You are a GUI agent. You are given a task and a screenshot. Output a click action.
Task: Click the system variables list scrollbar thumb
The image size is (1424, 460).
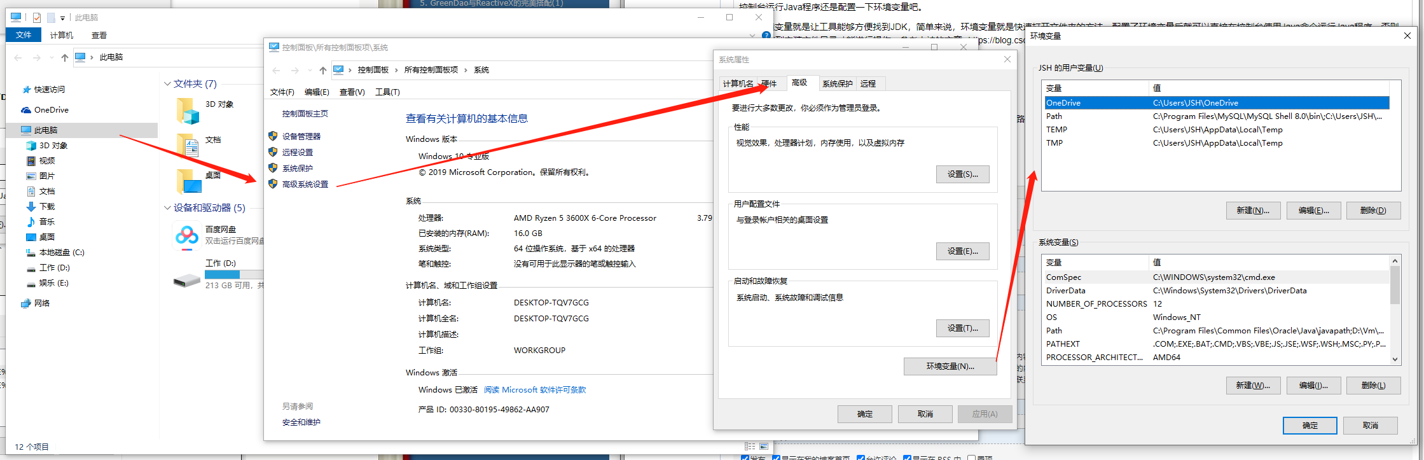(x=1395, y=285)
